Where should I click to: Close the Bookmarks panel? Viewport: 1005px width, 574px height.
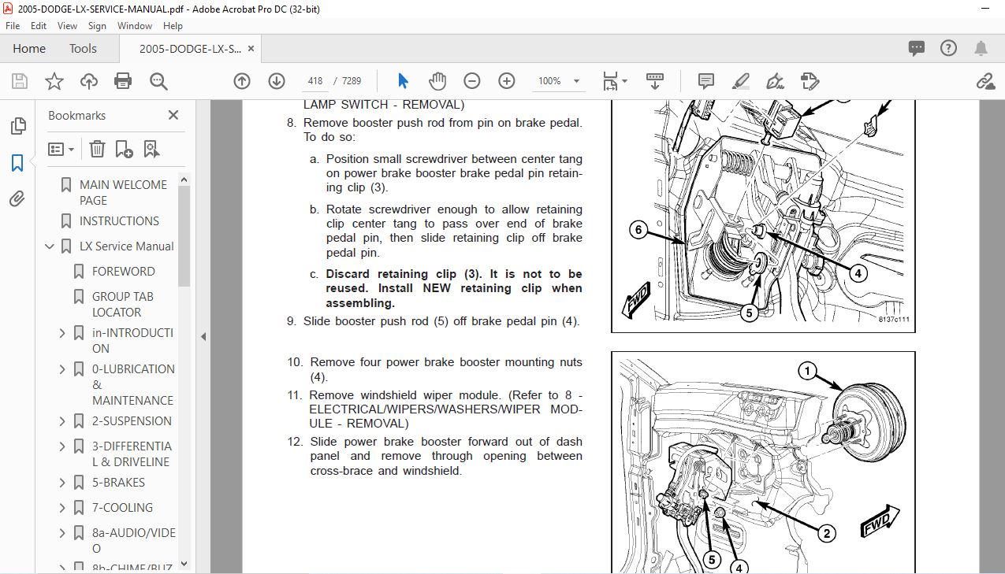173,115
